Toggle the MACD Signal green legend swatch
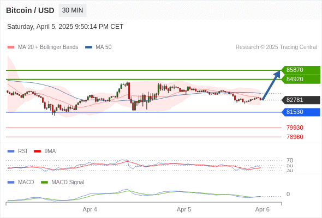Image resolution: width=322 pixels, height=218 pixels. [44, 182]
